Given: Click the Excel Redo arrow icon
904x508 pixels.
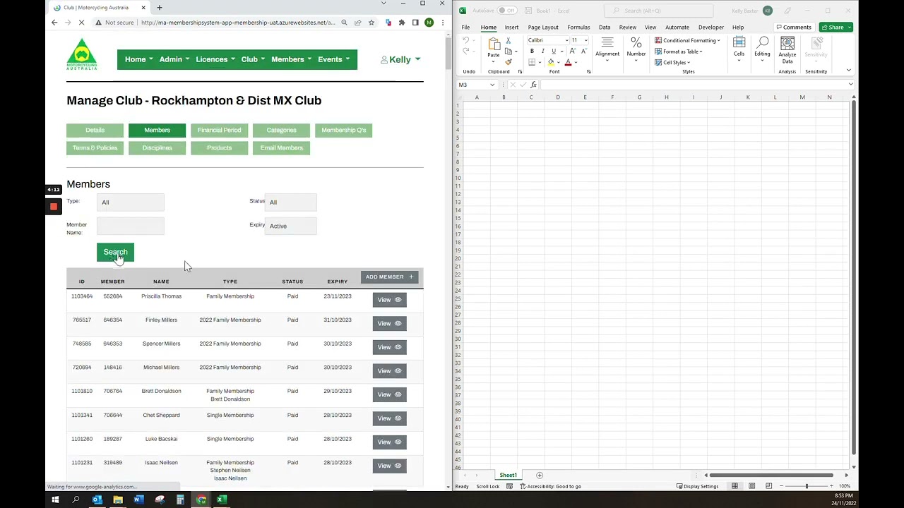Looking at the screenshot, I should pyautogui.click(x=465, y=52).
